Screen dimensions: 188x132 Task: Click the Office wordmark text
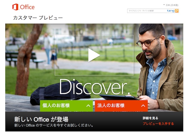click(x=27, y=7)
